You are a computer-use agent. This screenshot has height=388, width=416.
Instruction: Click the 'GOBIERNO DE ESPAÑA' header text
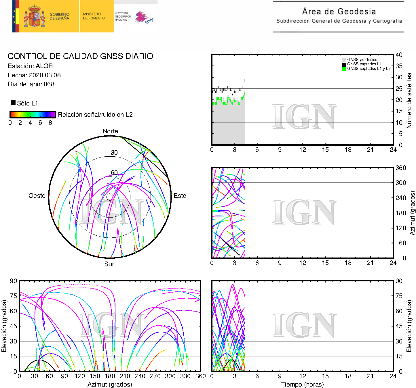coord(59,16)
